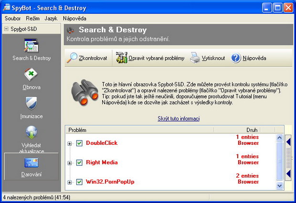Click the status bar problem count text
296x203 pixels.
(36, 198)
